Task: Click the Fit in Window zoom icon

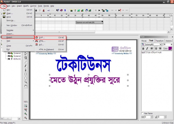Action: 26,106
